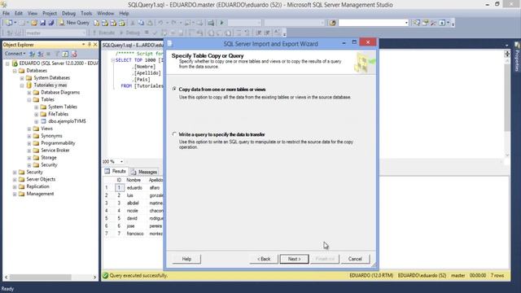
Task: Collapse the EDUARDO server node
Action: pyautogui.click(x=7, y=63)
